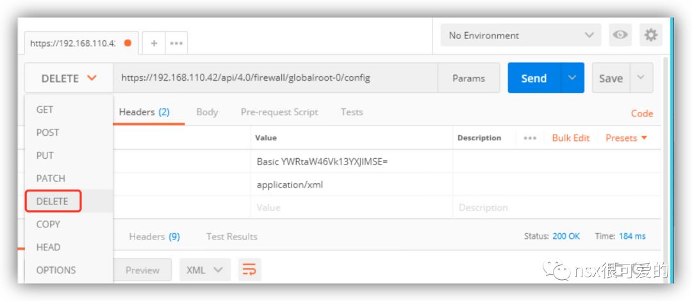Image resolution: width=692 pixels, height=301 pixels.
Task: Expand the Send button dropdown arrow
Action: click(x=572, y=77)
